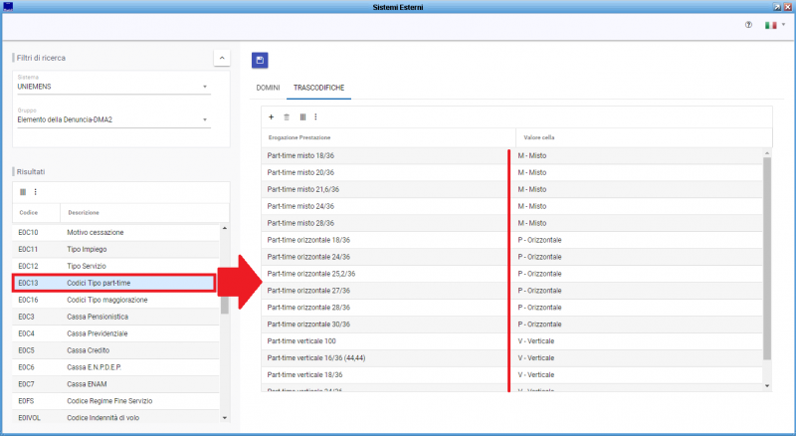
Task: Add a new transcoding row with plus icon
Action: click(x=271, y=116)
